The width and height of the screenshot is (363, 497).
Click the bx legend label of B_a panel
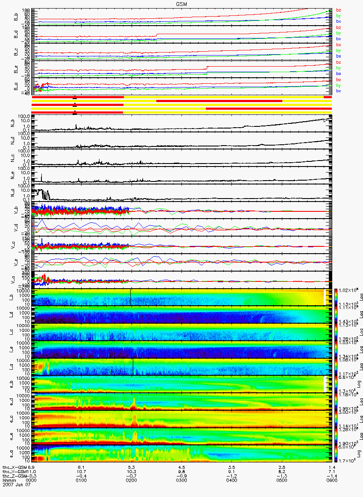pyautogui.click(x=338, y=91)
